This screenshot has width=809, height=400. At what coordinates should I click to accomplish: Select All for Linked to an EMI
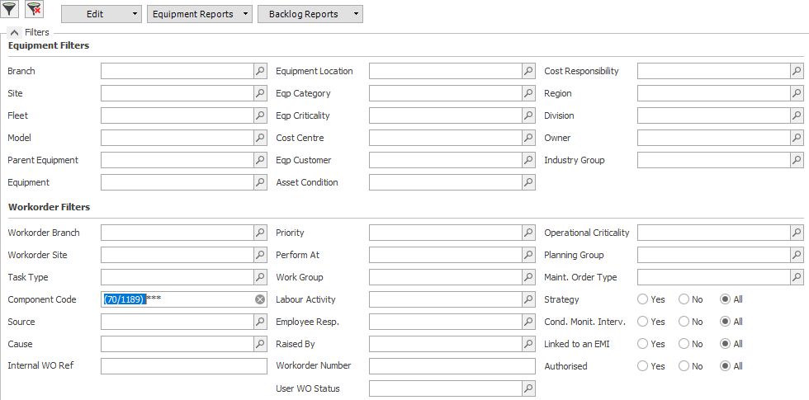click(726, 343)
